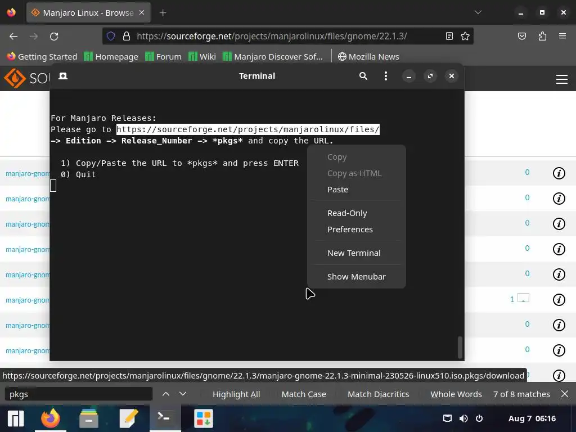This screenshot has width=576, height=432.
Task: Click info icon in the second file row
Action: [559, 199]
